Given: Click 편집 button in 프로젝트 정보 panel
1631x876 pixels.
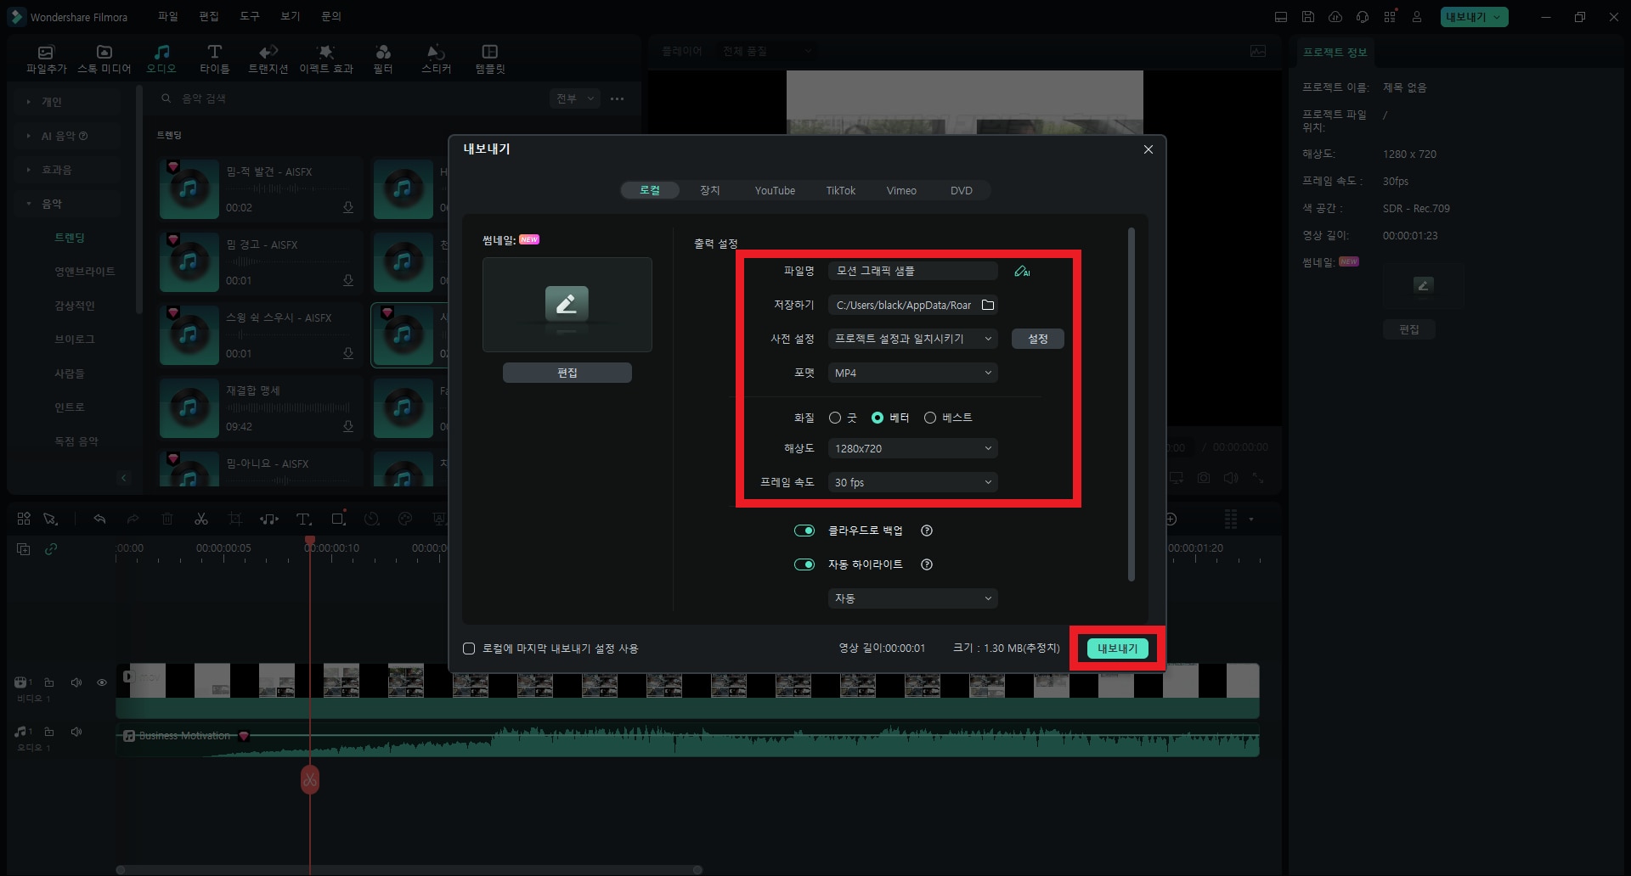Looking at the screenshot, I should pos(1409,329).
